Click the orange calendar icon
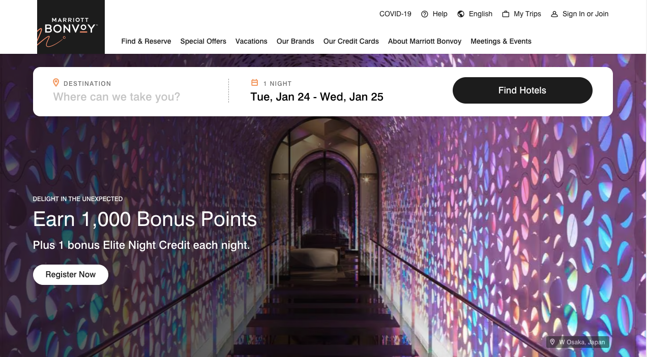This screenshot has height=357, width=647. tap(255, 83)
